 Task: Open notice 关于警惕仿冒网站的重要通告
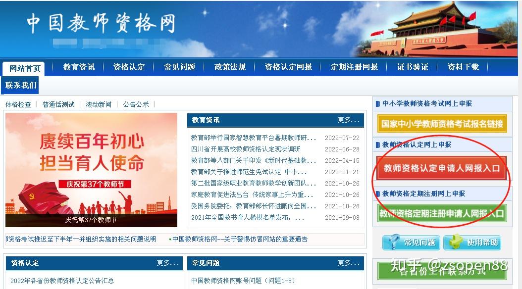click(x=240, y=239)
